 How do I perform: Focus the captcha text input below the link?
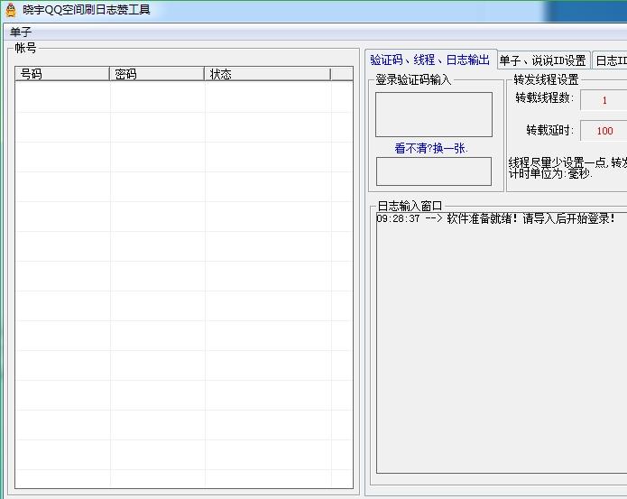coord(434,171)
